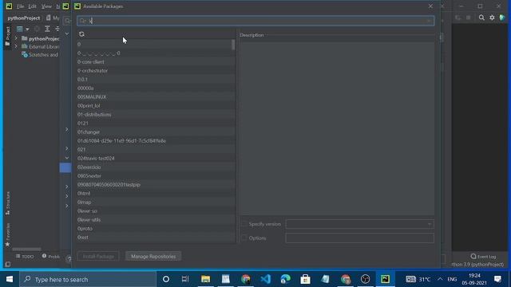Select the 01changer package row
Viewport: 511px width, 287px height.
pos(156,132)
